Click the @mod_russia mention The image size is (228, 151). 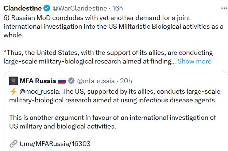pyautogui.click(x=39, y=91)
